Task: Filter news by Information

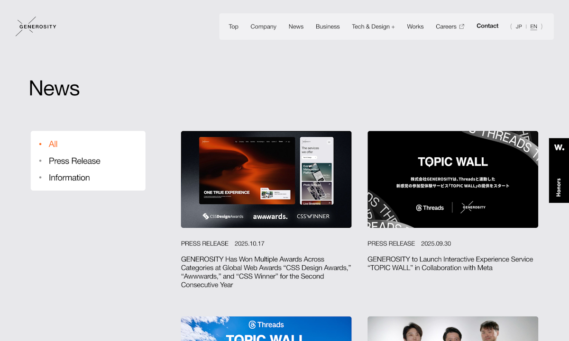Action: pyautogui.click(x=69, y=178)
